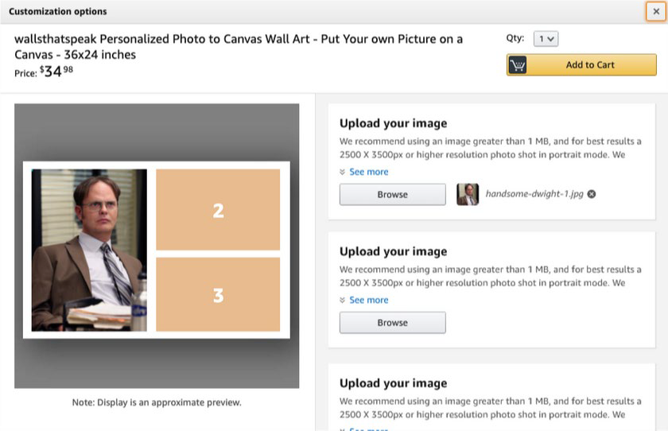Click Browse in the second upload section
Image resolution: width=668 pixels, height=431 pixels.
point(392,322)
